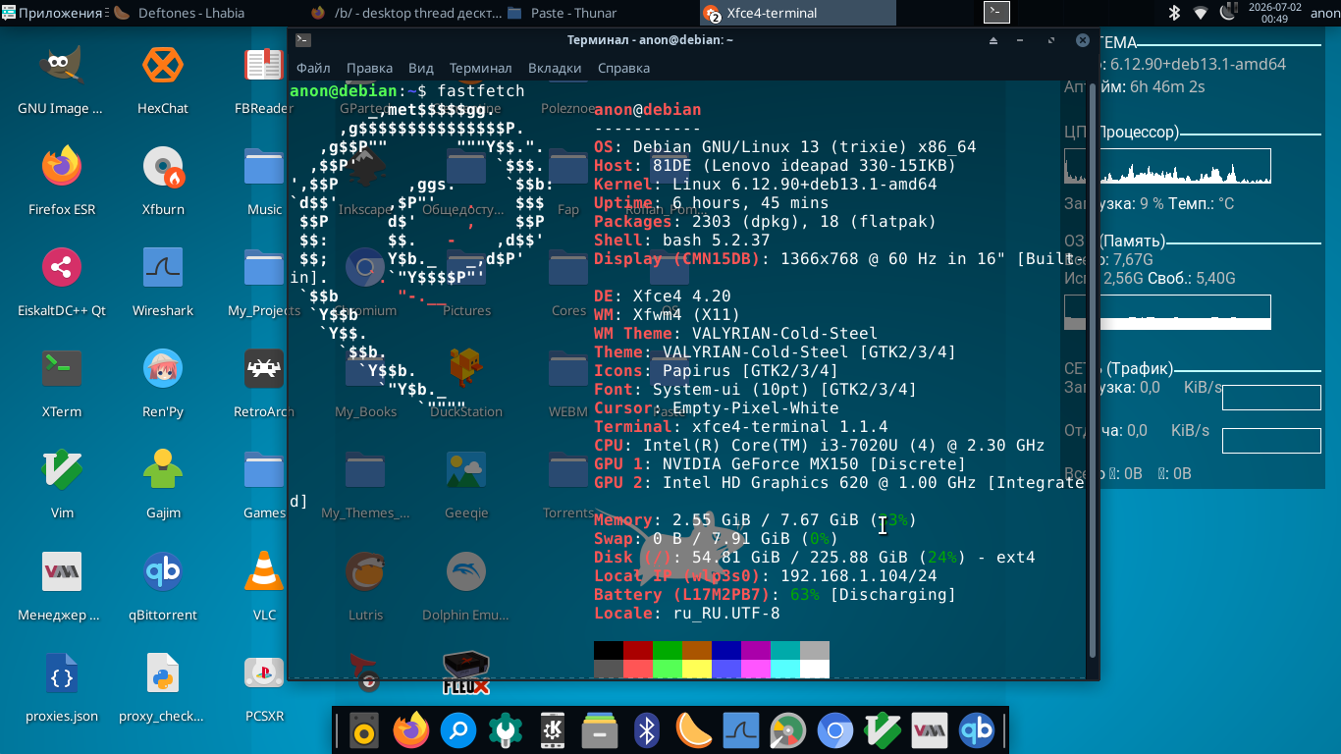
Task: Open Vim from the bottom dock
Action: [883, 731]
